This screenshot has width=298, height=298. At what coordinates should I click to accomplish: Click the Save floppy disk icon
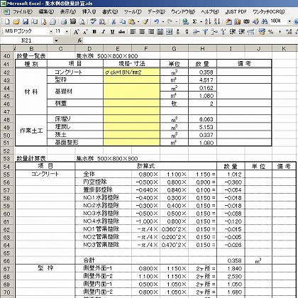coord(26,22)
